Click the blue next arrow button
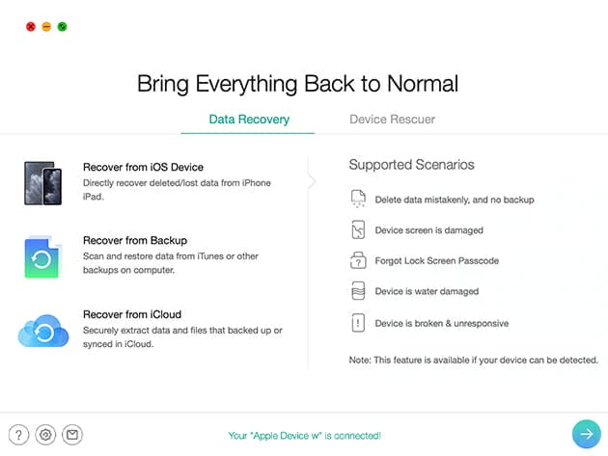This screenshot has width=608, height=456. tap(585, 435)
